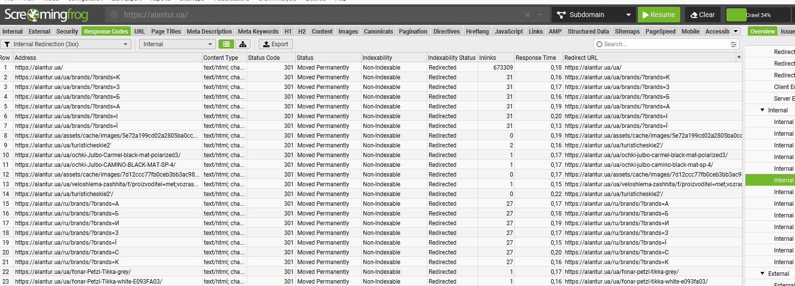Add columns with the plus icon
795x286 pixels.
(x=739, y=57)
